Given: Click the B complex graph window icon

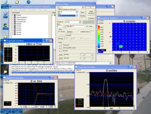Looking at the screenshot, I should point(99,18).
